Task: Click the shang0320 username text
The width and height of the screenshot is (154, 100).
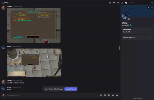Action: click(x=126, y=25)
